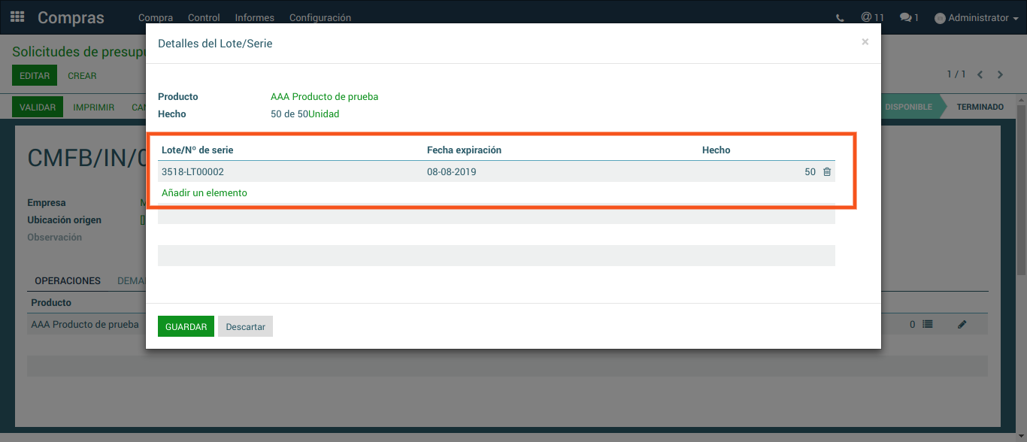Go to previous record with pager arrow
Screen dimensions: 1027x442
(x=980, y=75)
